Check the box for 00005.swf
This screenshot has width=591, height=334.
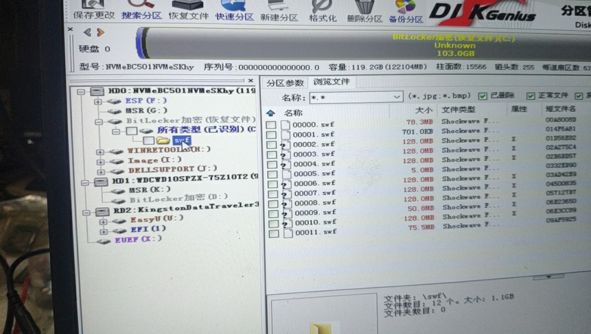point(273,174)
